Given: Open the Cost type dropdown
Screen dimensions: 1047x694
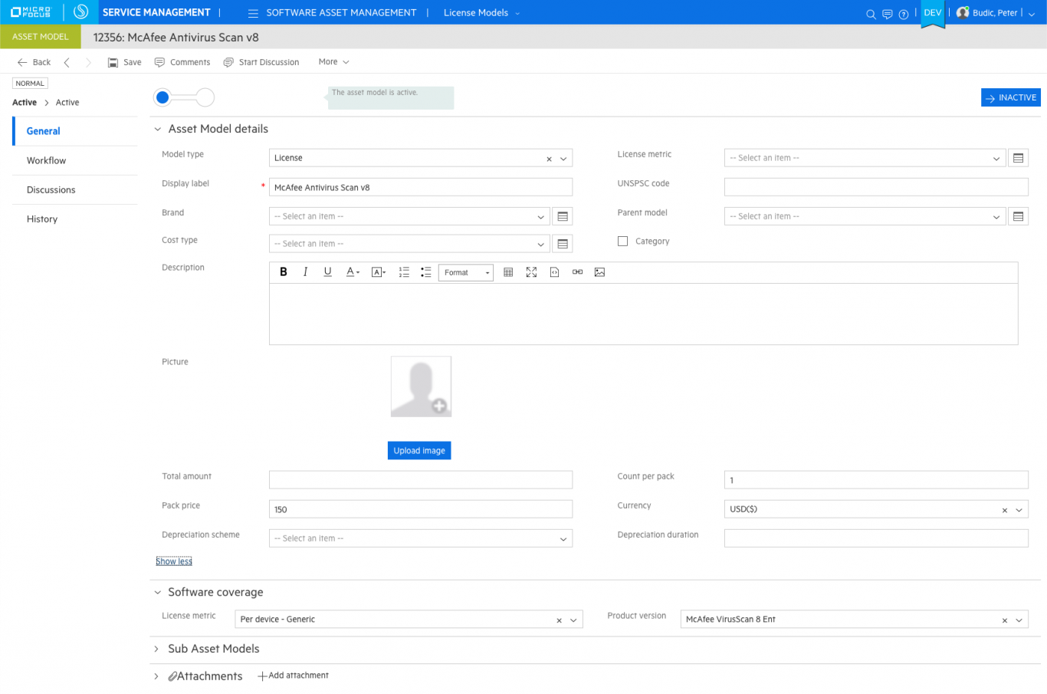Looking at the screenshot, I should click(x=540, y=245).
